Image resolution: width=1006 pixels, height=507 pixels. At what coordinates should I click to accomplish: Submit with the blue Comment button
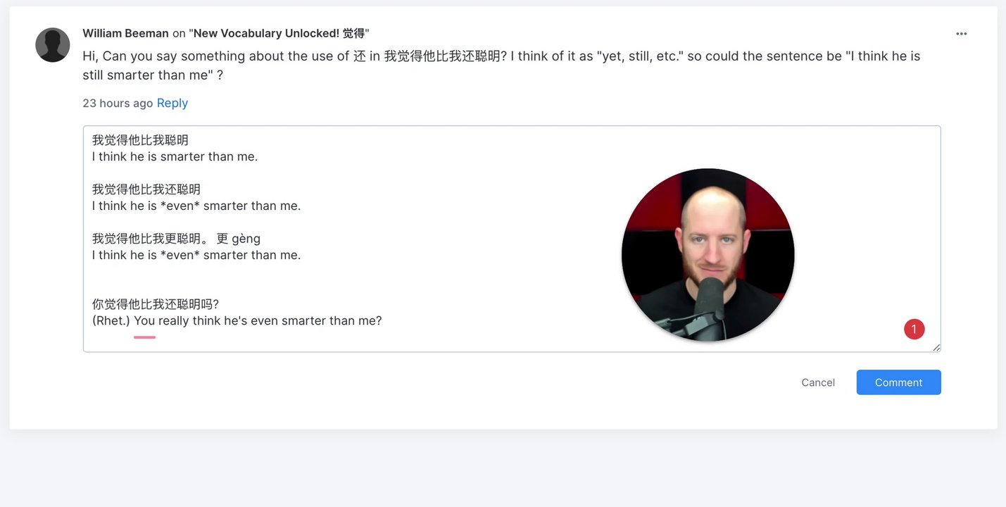tap(898, 382)
